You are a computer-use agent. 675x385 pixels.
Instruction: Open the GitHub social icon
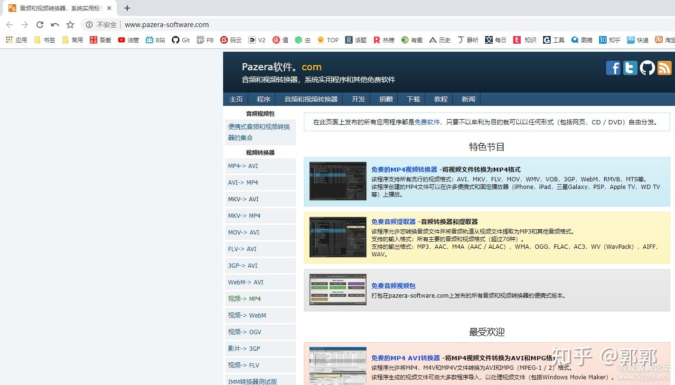647,68
